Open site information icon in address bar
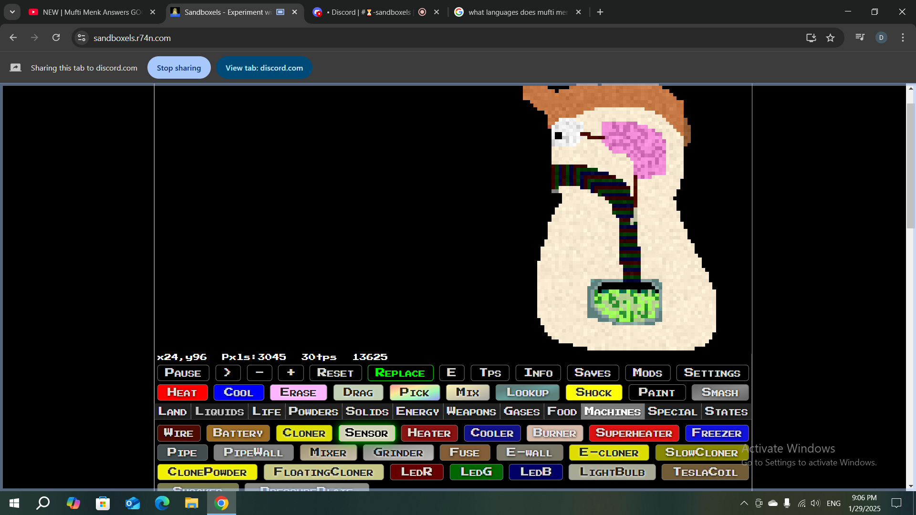Image resolution: width=916 pixels, height=515 pixels. [82, 38]
